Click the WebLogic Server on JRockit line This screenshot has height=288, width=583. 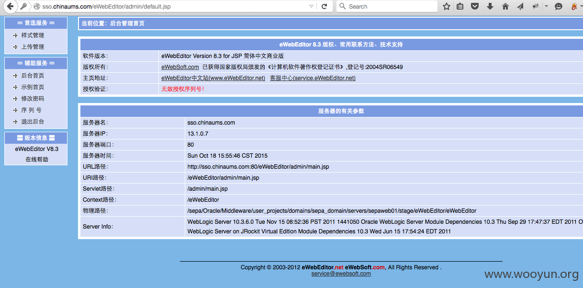coord(319,231)
